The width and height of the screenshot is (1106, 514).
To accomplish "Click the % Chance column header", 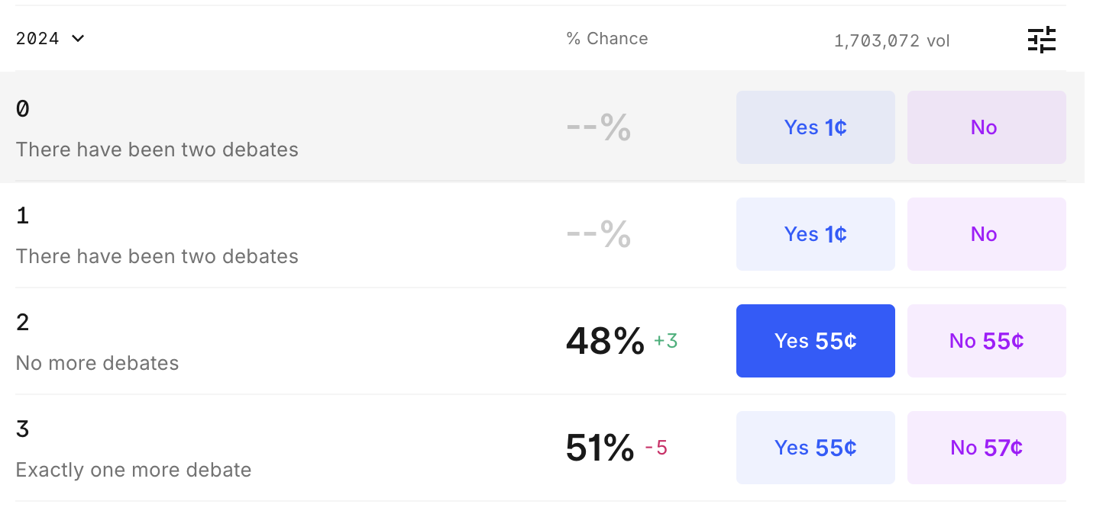I will [607, 39].
